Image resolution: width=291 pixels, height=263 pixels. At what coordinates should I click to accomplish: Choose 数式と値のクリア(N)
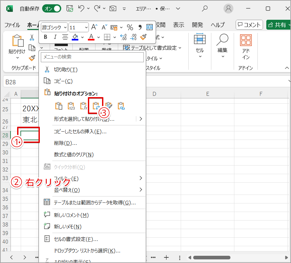pos(92,155)
